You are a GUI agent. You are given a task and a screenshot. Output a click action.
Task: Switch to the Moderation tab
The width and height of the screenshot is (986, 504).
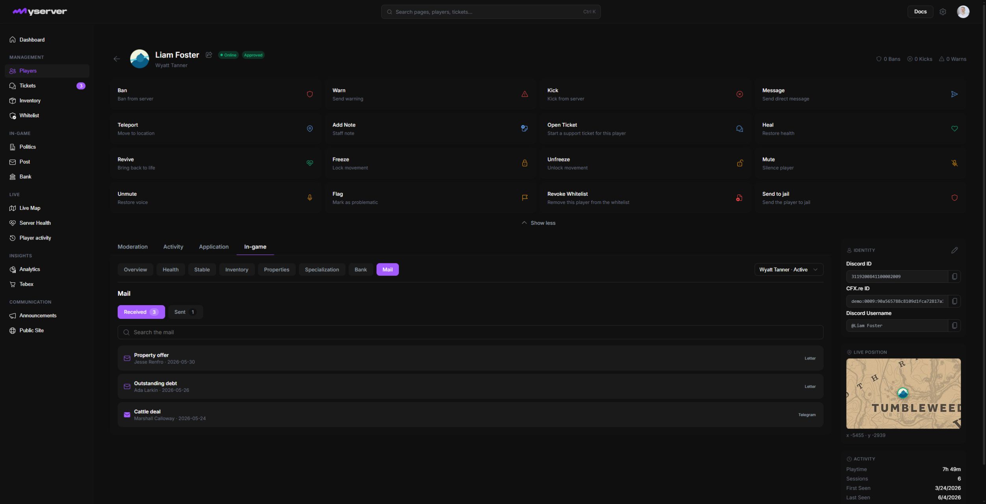coord(133,247)
